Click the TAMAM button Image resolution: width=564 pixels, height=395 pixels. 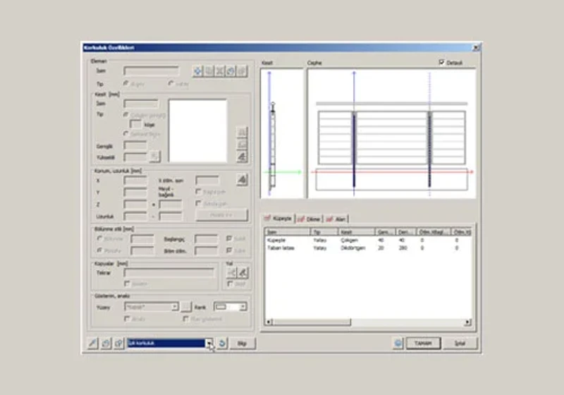pos(424,344)
